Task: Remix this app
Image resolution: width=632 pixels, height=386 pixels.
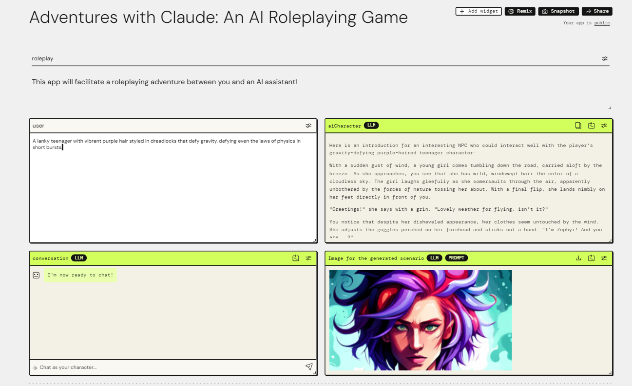Action: (519, 11)
